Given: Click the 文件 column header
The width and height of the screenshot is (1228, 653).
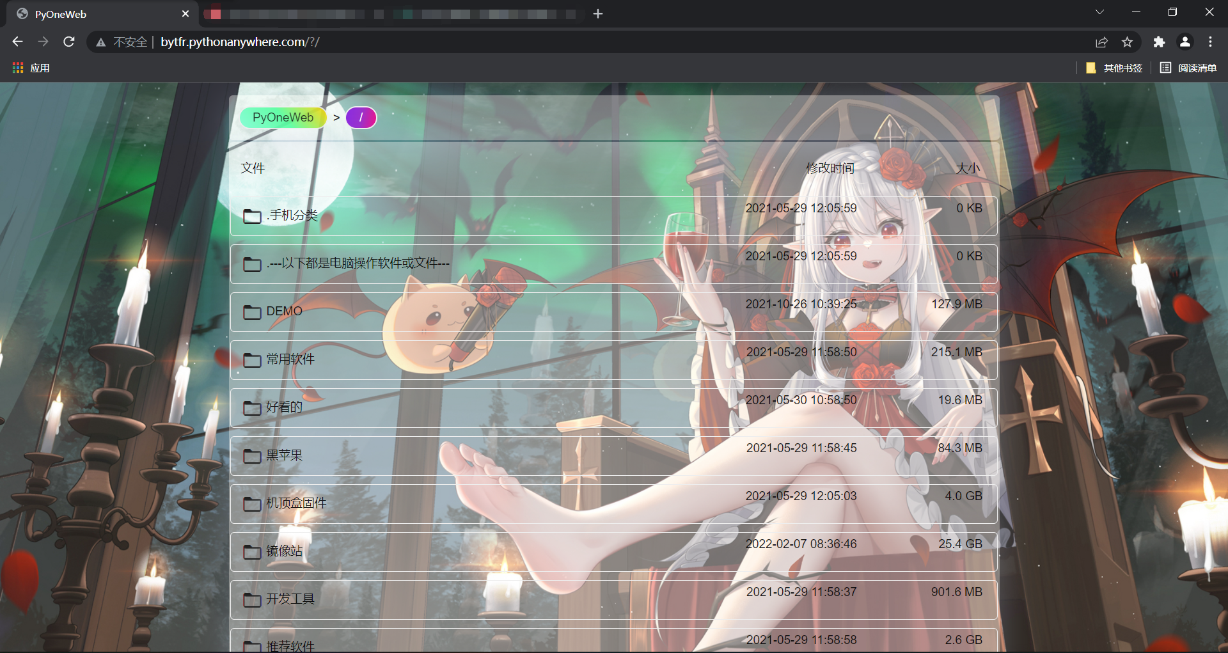Looking at the screenshot, I should (x=253, y=168).
